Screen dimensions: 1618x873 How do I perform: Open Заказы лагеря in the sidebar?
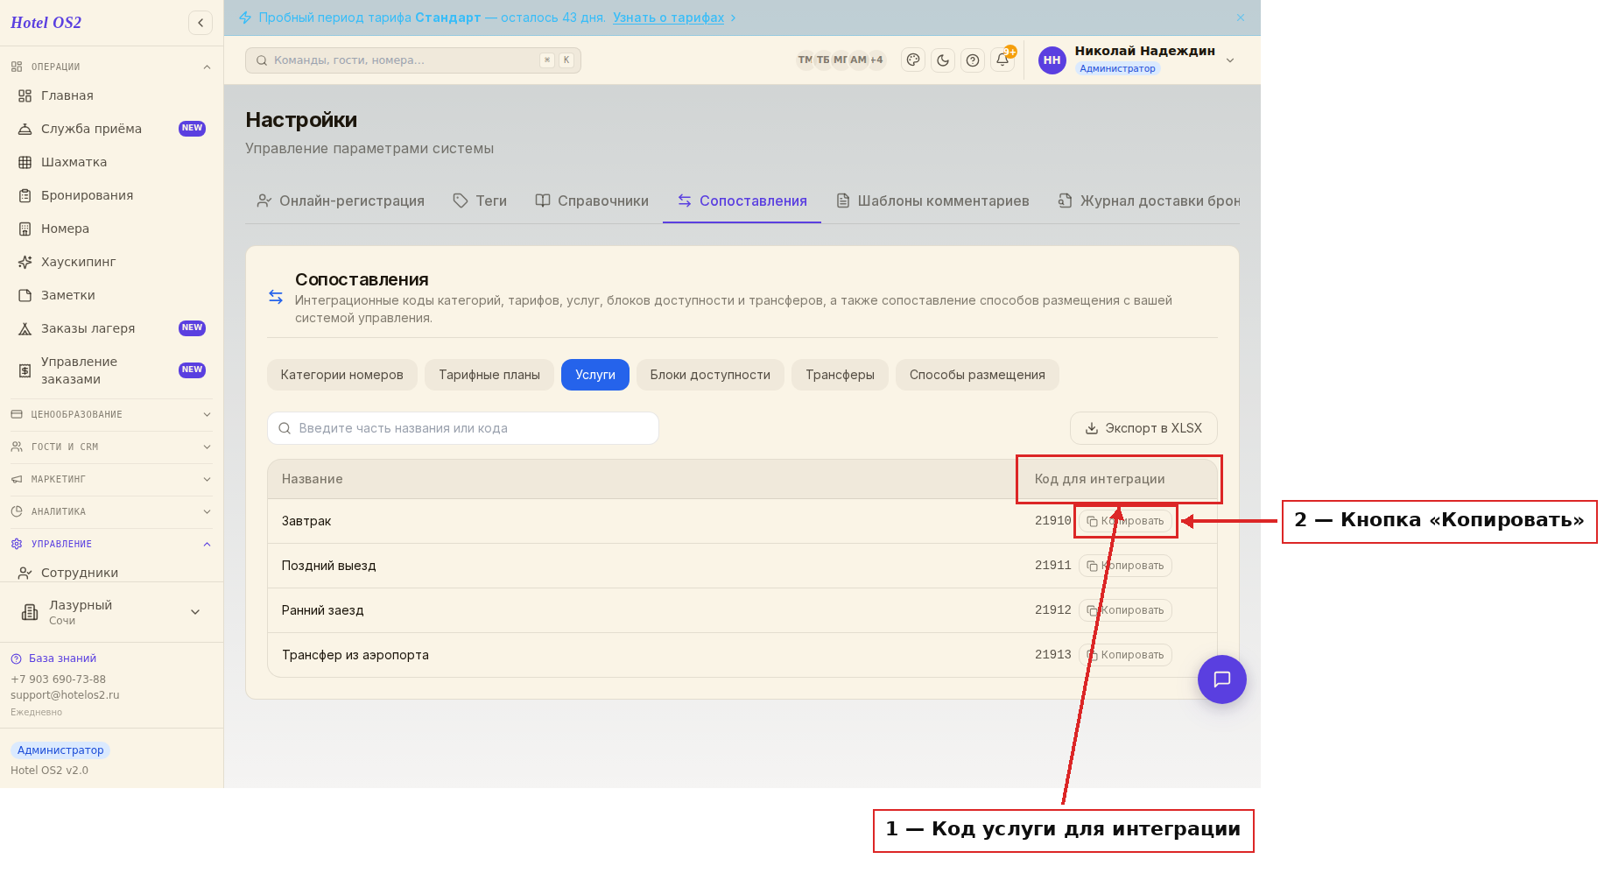coord(111,328)
